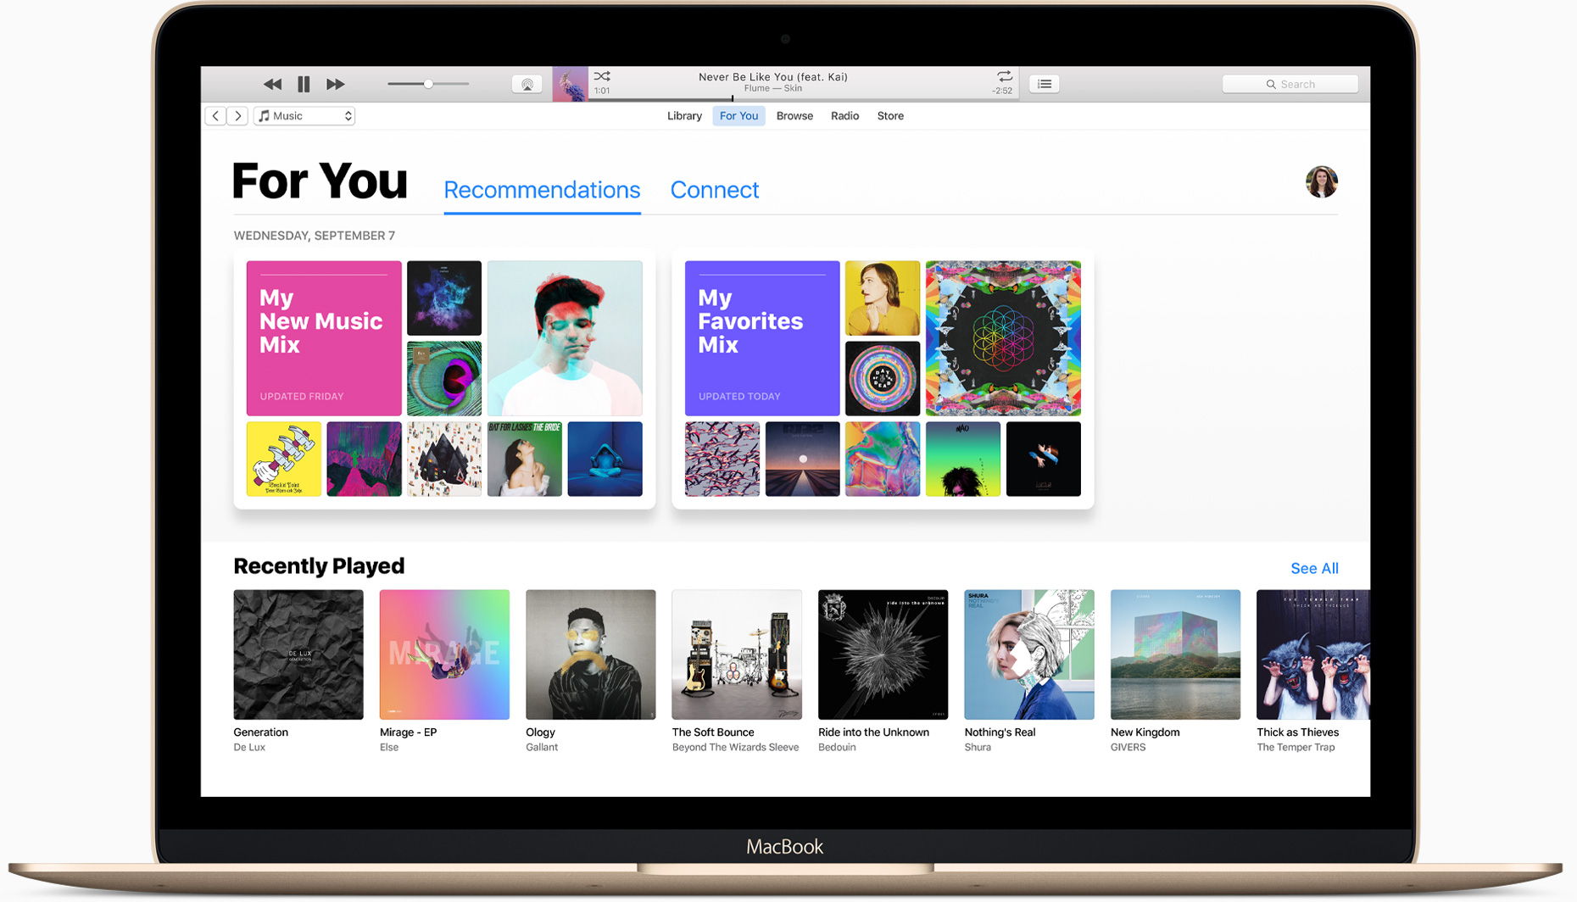The width and height of the screenshot is (1577, 902).
Task: Open The Soft Bounce album cover
Action: 737,654
